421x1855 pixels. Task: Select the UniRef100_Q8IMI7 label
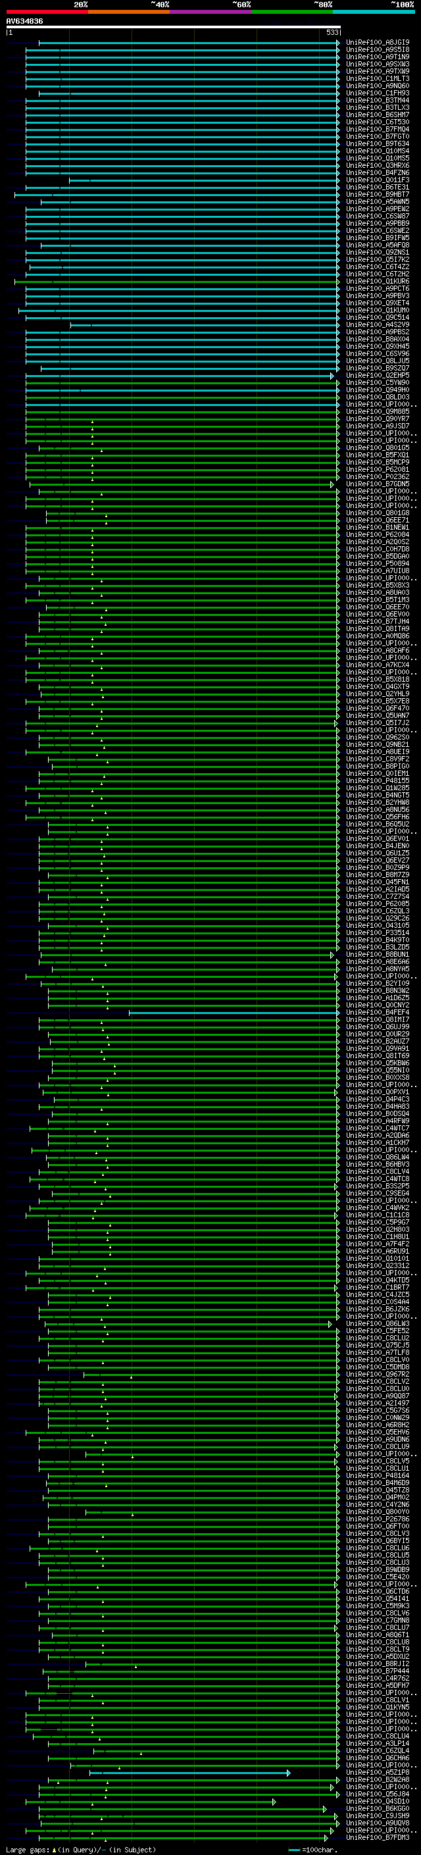tap(378, 1020)
